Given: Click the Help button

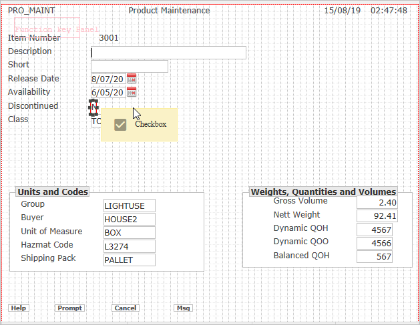Looking at the screenshot, I should (x=19, y=308).
